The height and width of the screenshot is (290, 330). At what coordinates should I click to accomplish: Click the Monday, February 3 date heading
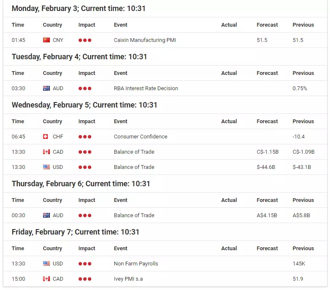point(79,8)
